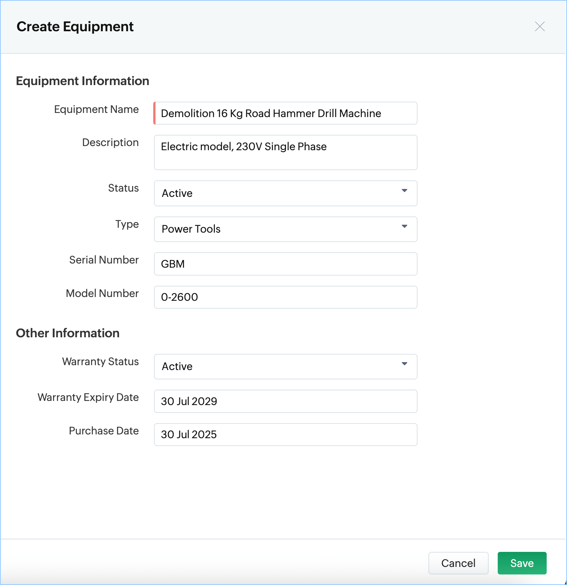The image size is (567, 585).
Task: Open the Warranty Status dropdown
Action: click(x=285, y=367)
